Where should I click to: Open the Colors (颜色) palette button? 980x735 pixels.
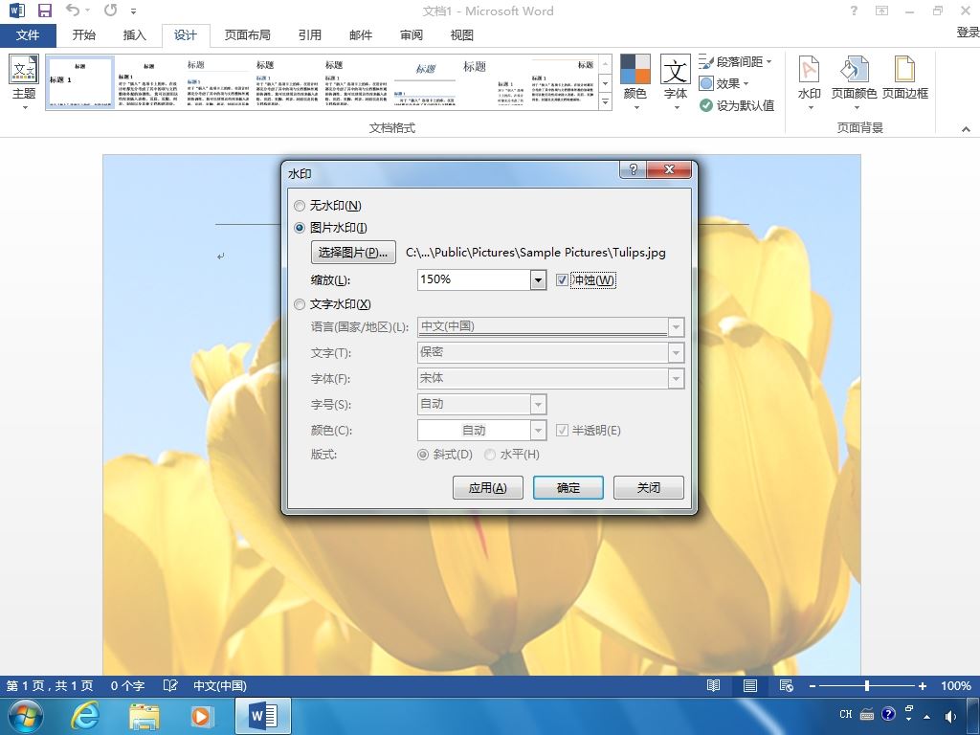(635, 82)
